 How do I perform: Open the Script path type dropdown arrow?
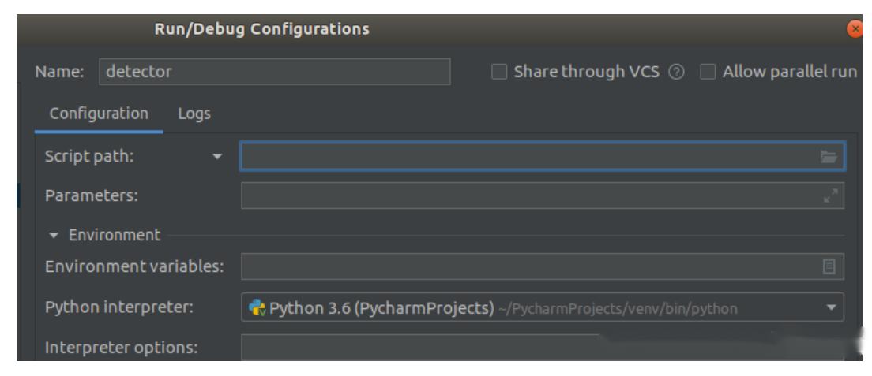(x=218, y=157)
